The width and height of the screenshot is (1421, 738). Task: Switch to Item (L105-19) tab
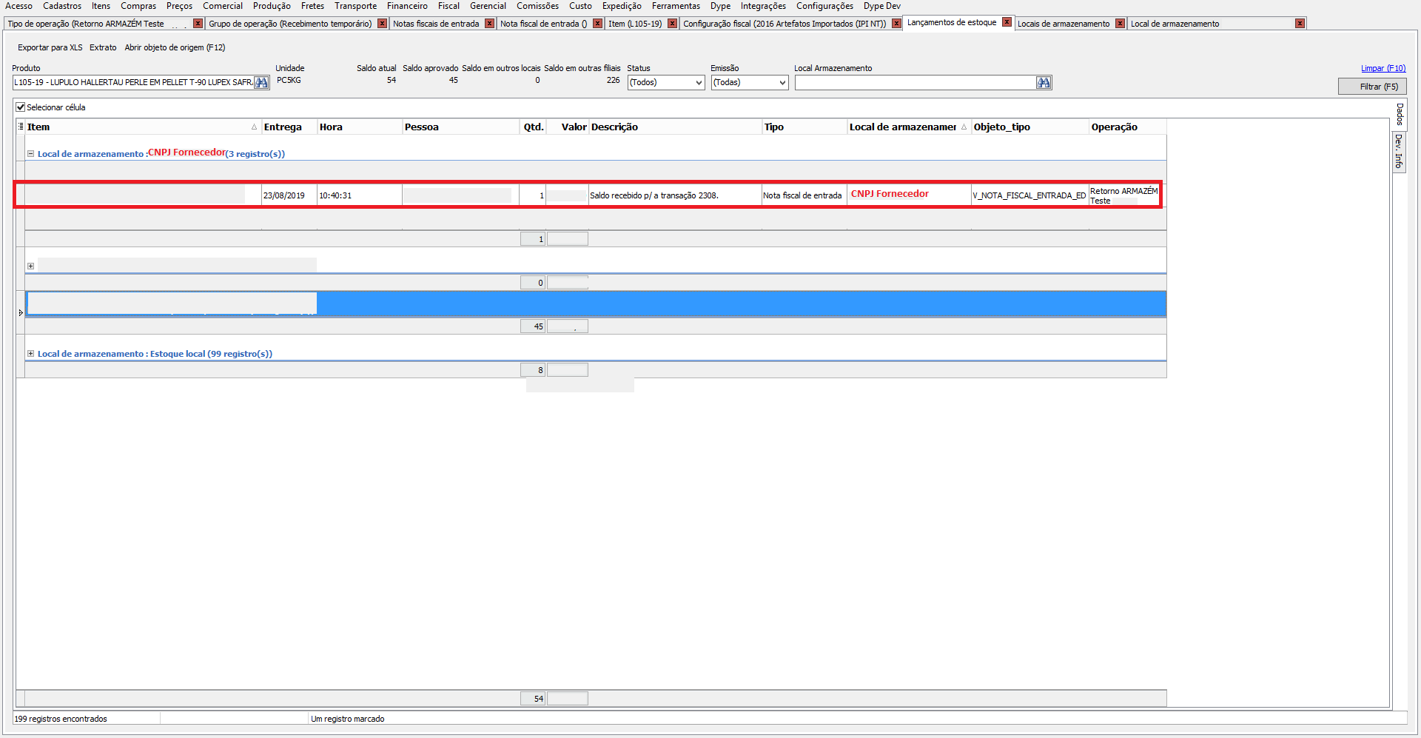[x=635, y=24]
